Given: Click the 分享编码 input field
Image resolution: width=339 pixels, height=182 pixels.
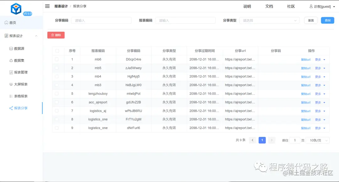Looking at the screenshot, I should click(x=101, y=20).
